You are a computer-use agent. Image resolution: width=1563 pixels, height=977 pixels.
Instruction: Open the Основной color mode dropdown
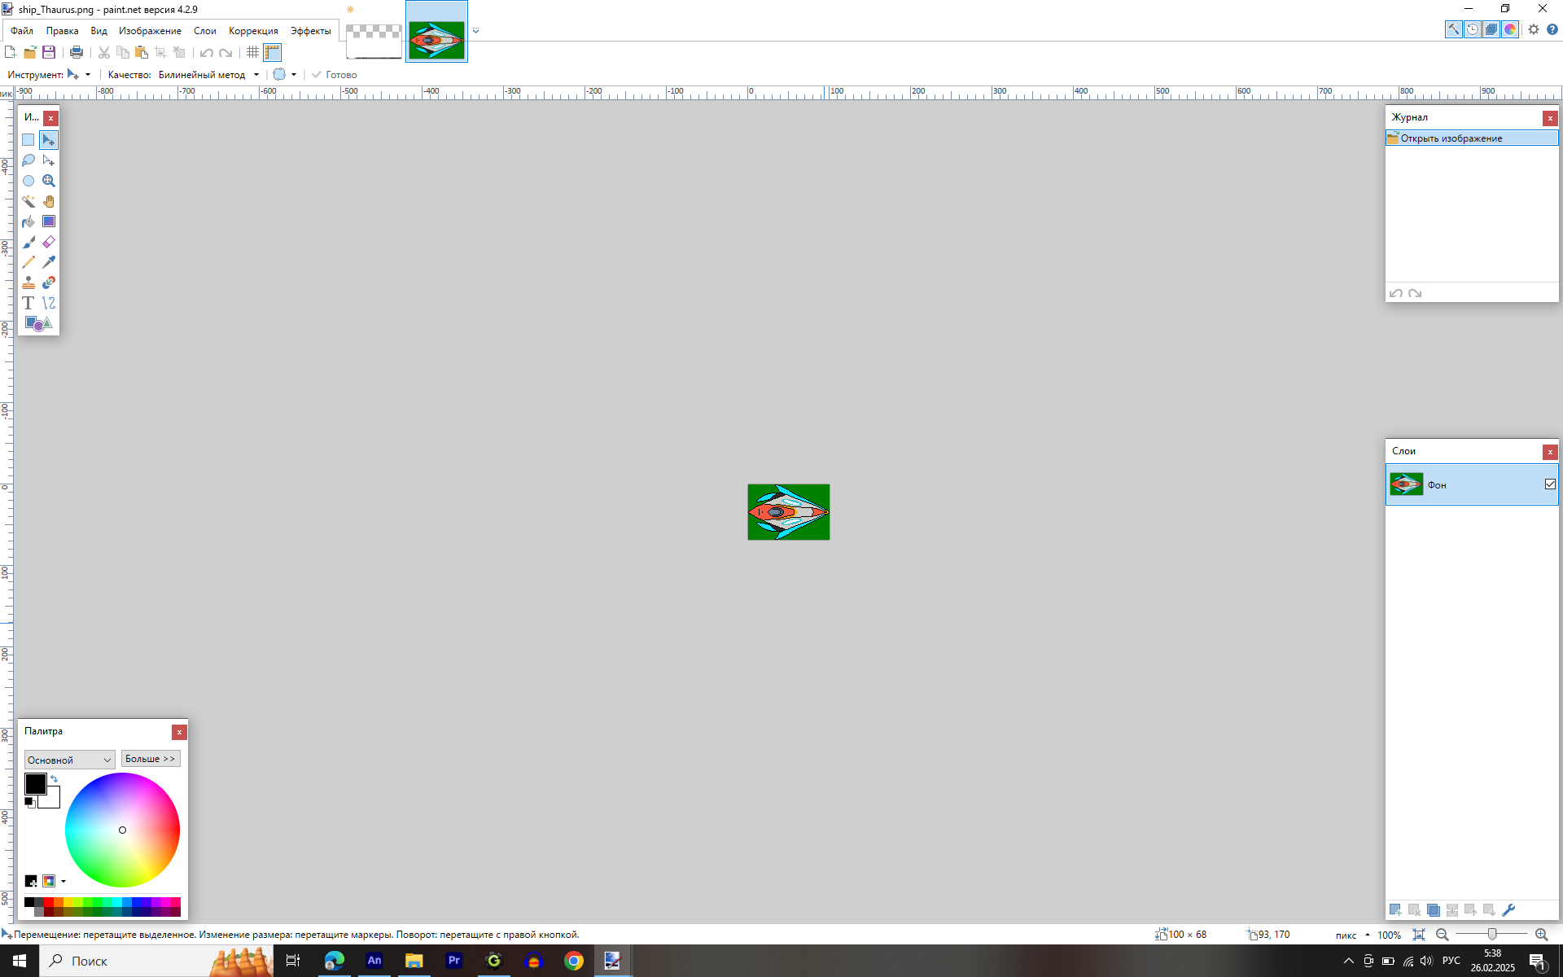69,760
